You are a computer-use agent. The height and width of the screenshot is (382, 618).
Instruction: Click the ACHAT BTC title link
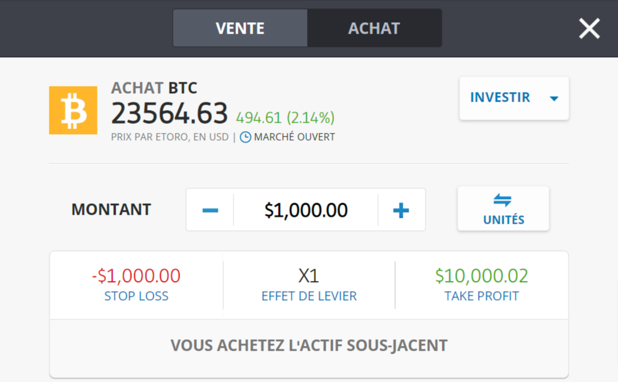(154, 87)
